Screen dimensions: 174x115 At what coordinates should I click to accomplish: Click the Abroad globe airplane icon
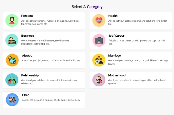(x=12, y=60)
